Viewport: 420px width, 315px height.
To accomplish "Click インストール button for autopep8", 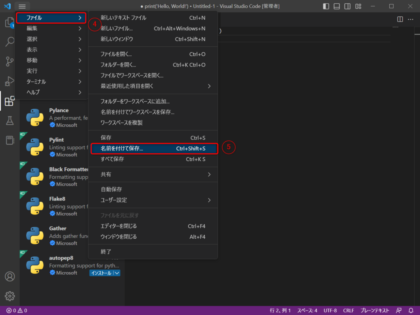I will (101, 273).
